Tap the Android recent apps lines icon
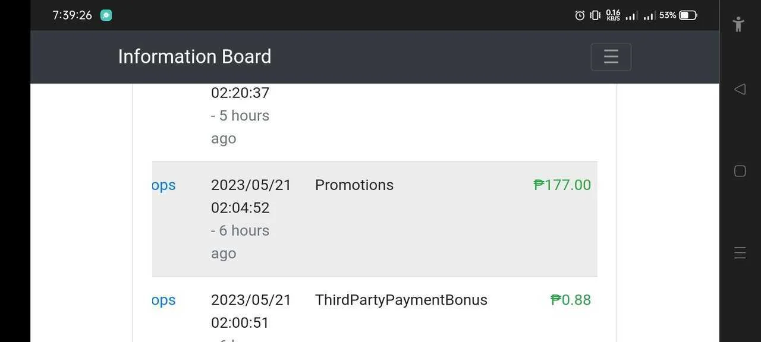 pyautogui.click(x=740, y=253)
